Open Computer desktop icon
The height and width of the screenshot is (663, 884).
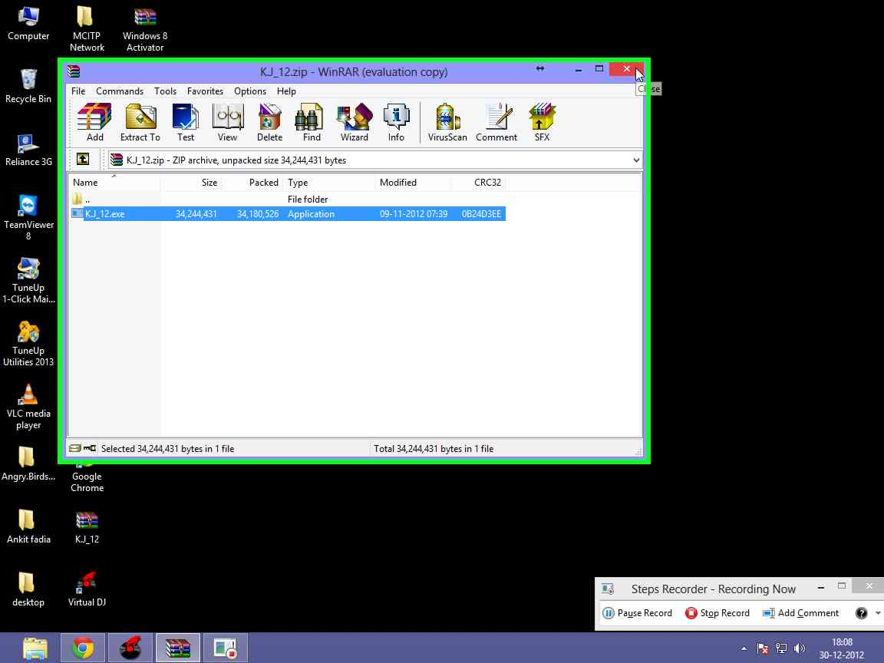(x=28, y=24)
